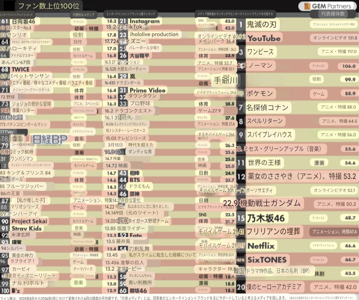Viewport: 359px width, 300px height.
Task: Open the ワンピース entry
Action: (x=260, y=52)
